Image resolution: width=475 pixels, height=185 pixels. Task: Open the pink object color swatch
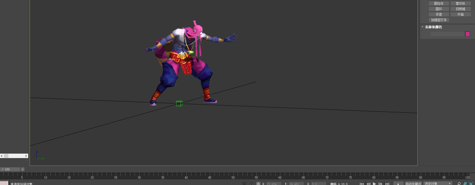[x=467, y=34]
